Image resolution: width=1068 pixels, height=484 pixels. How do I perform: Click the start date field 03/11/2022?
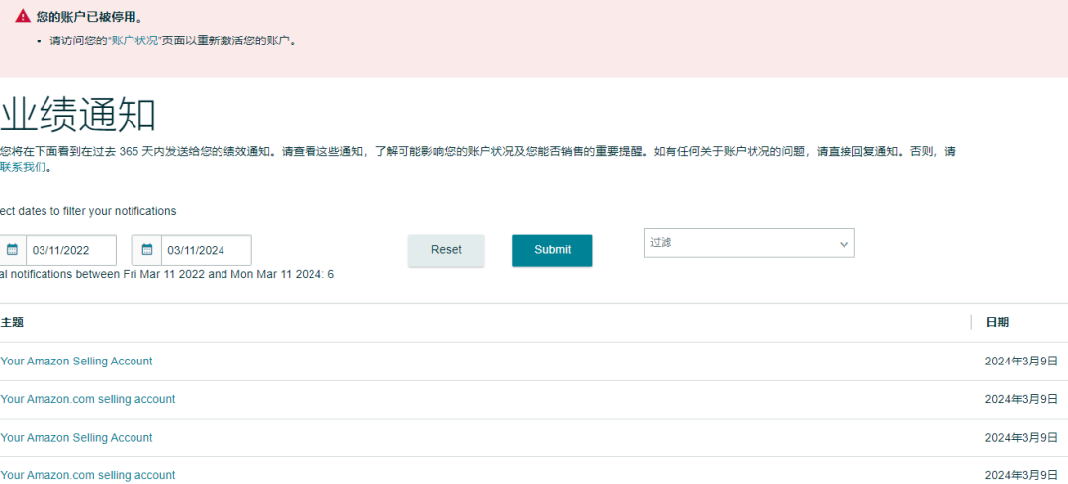71,250
